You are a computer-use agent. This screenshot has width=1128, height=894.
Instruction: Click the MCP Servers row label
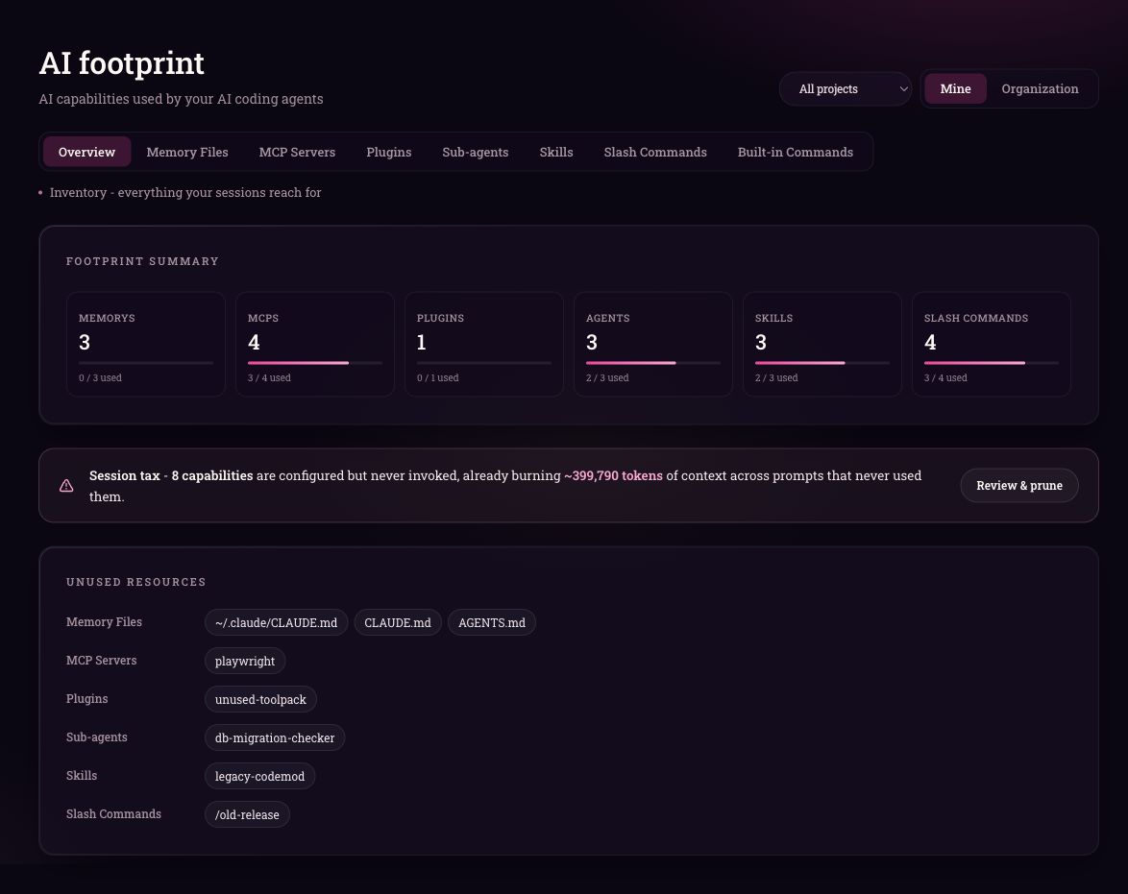pyautogui.click(x=102, y=661)
